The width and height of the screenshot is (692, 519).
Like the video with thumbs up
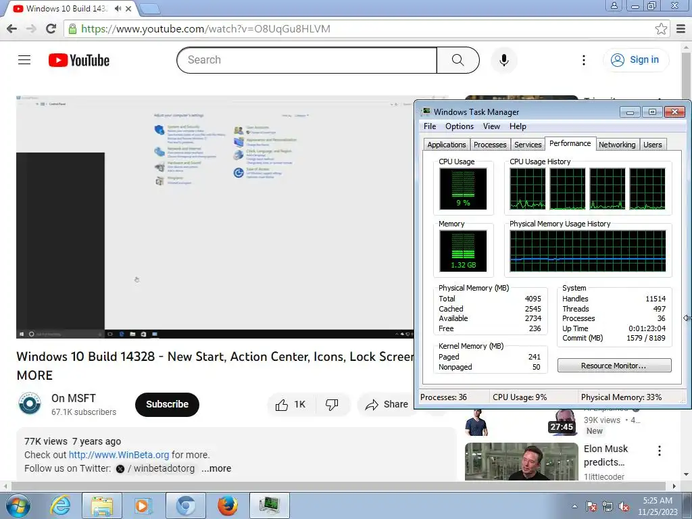click(291, 404)
